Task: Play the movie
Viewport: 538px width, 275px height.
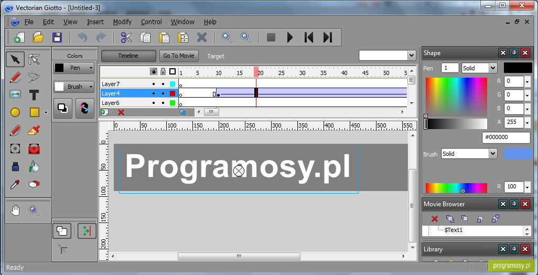Action: coord(290,37)
